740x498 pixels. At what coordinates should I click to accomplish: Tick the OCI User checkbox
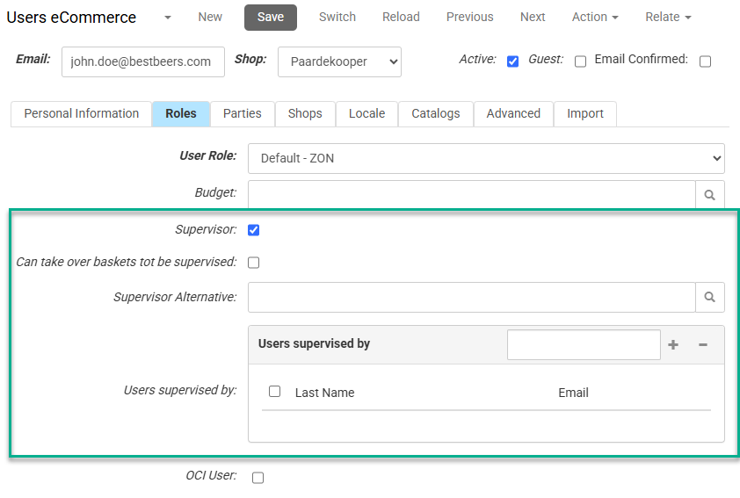pos(258,477)
